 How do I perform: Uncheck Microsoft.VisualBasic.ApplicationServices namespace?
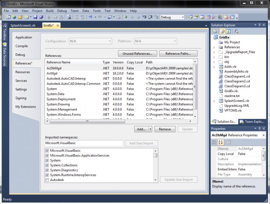point(47,156)
